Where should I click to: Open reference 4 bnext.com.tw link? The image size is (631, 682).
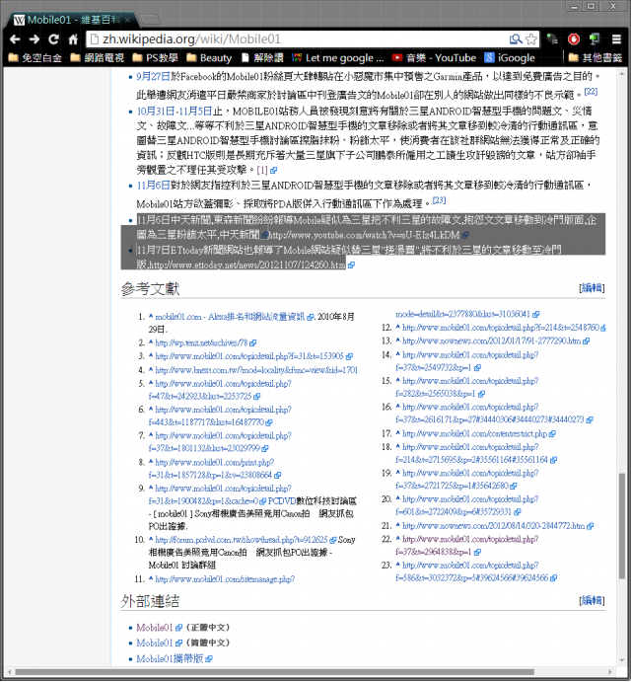point(256,370)
